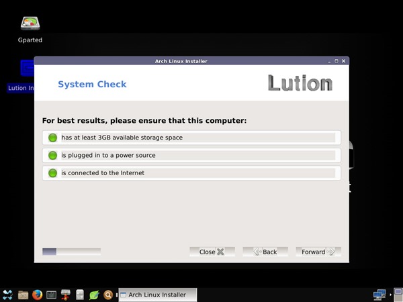Screen dimensions: 403x302
Task: Click 'has at least 3GB available storage space'
Action: tap(122, 138)
